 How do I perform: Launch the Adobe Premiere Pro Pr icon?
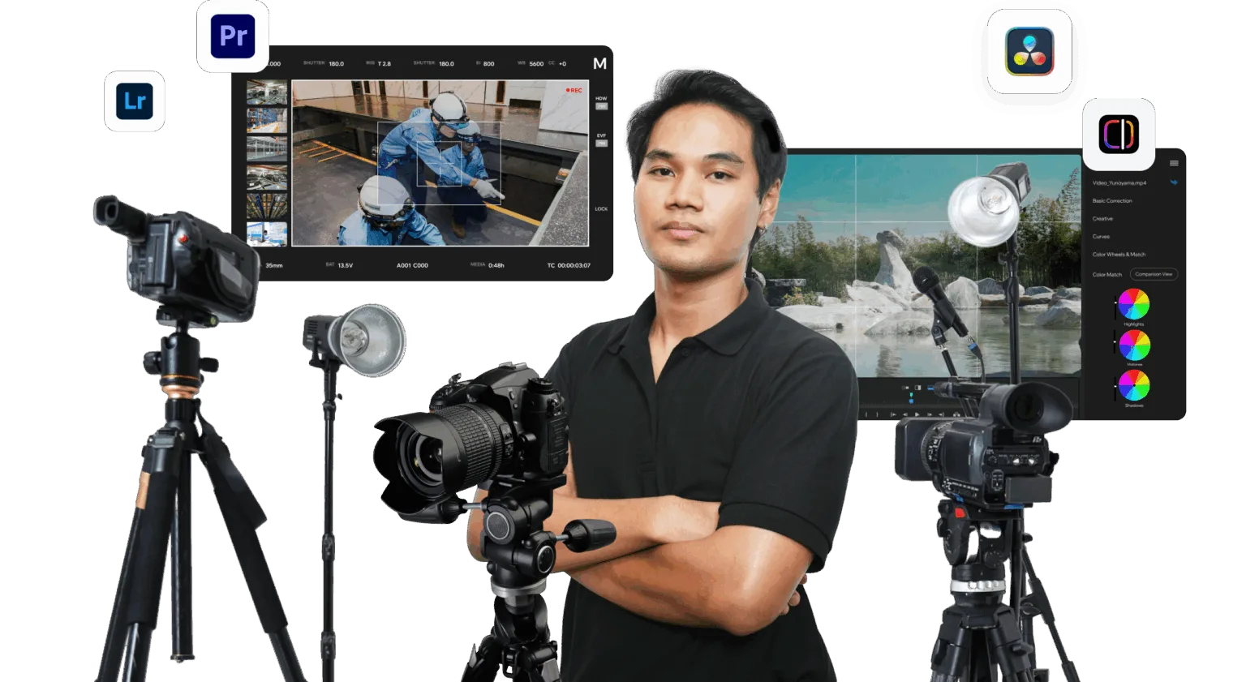233,36
